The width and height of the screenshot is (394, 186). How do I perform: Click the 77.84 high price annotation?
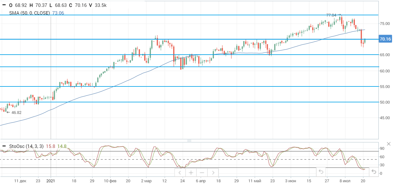click(331, 15)
